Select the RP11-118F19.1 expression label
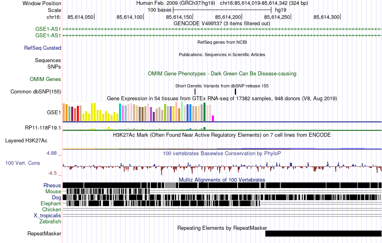This screenshot has width=382, height=243. (43, 128)
